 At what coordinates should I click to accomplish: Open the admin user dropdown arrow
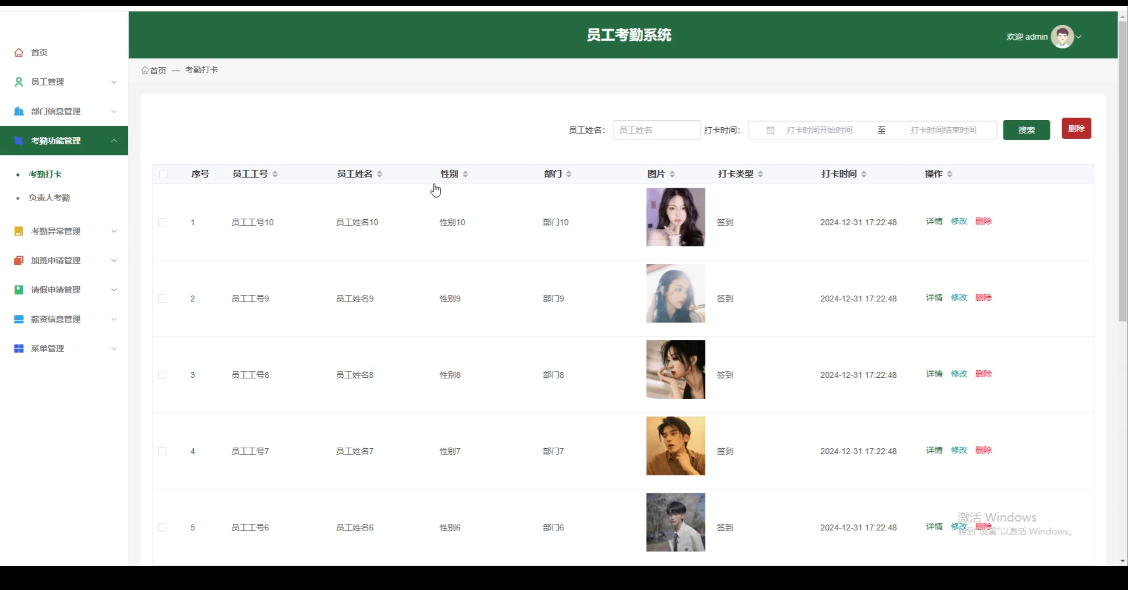pos(1079,37)
